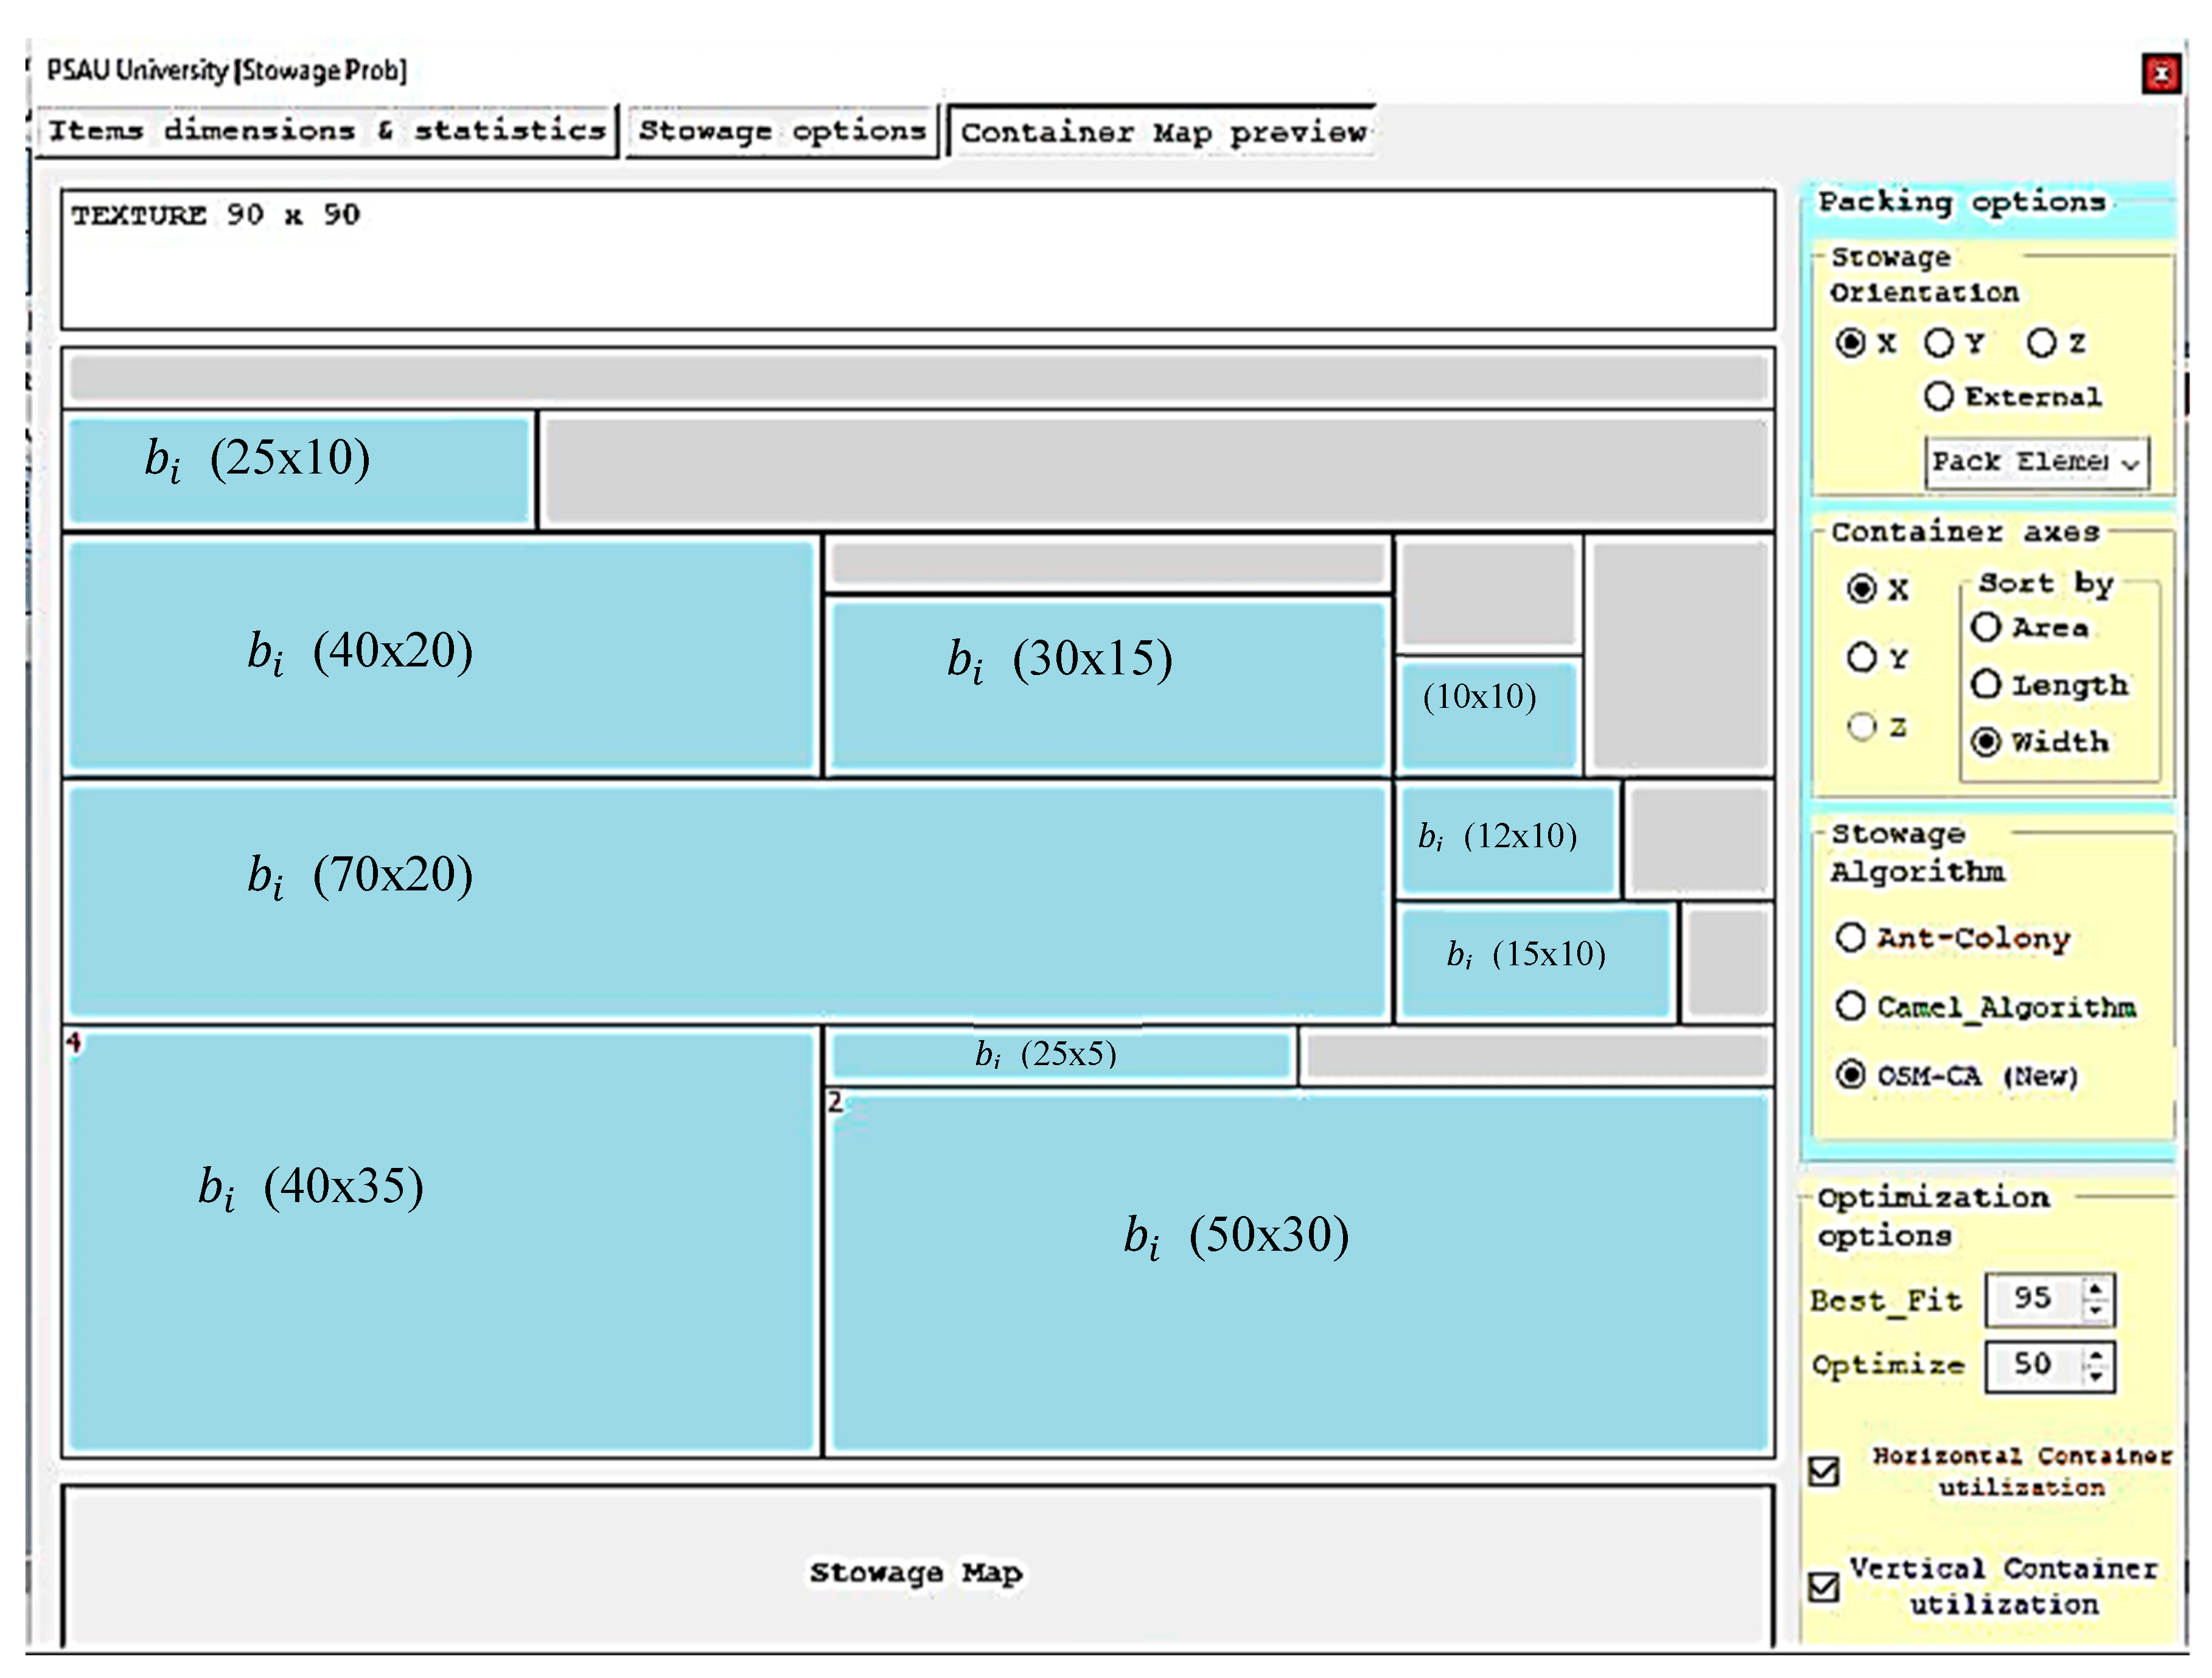Uncheck Horizontal Container utilization checkbox
This screenshot has width=2212, height=1678.
point(1824,1471)
